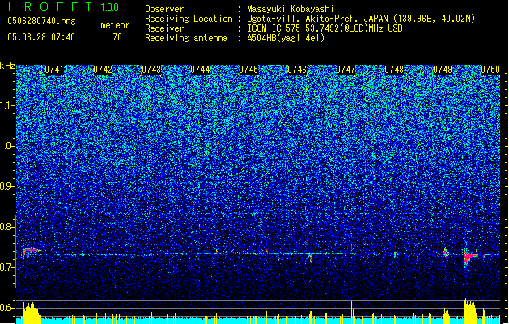Select the file name 0506280740.png
Viewport: 509px width, 324px height.
(41, 21)
